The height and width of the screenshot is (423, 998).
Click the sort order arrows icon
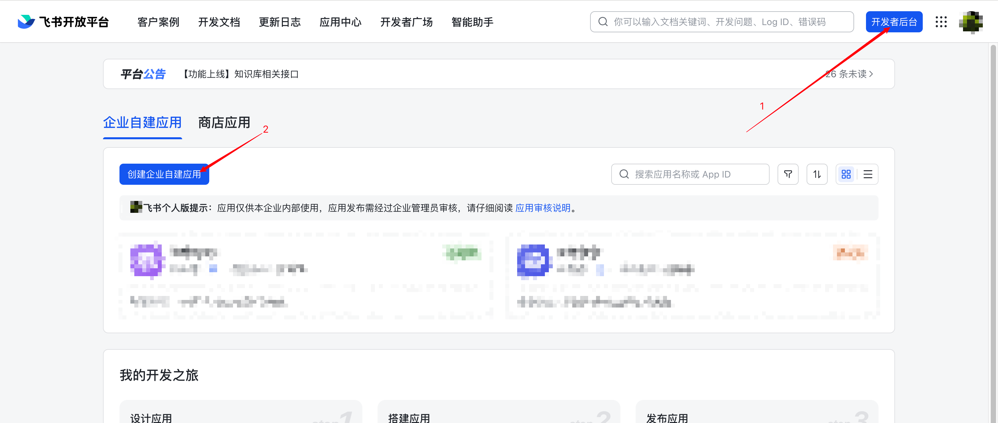tap(817, 174)
